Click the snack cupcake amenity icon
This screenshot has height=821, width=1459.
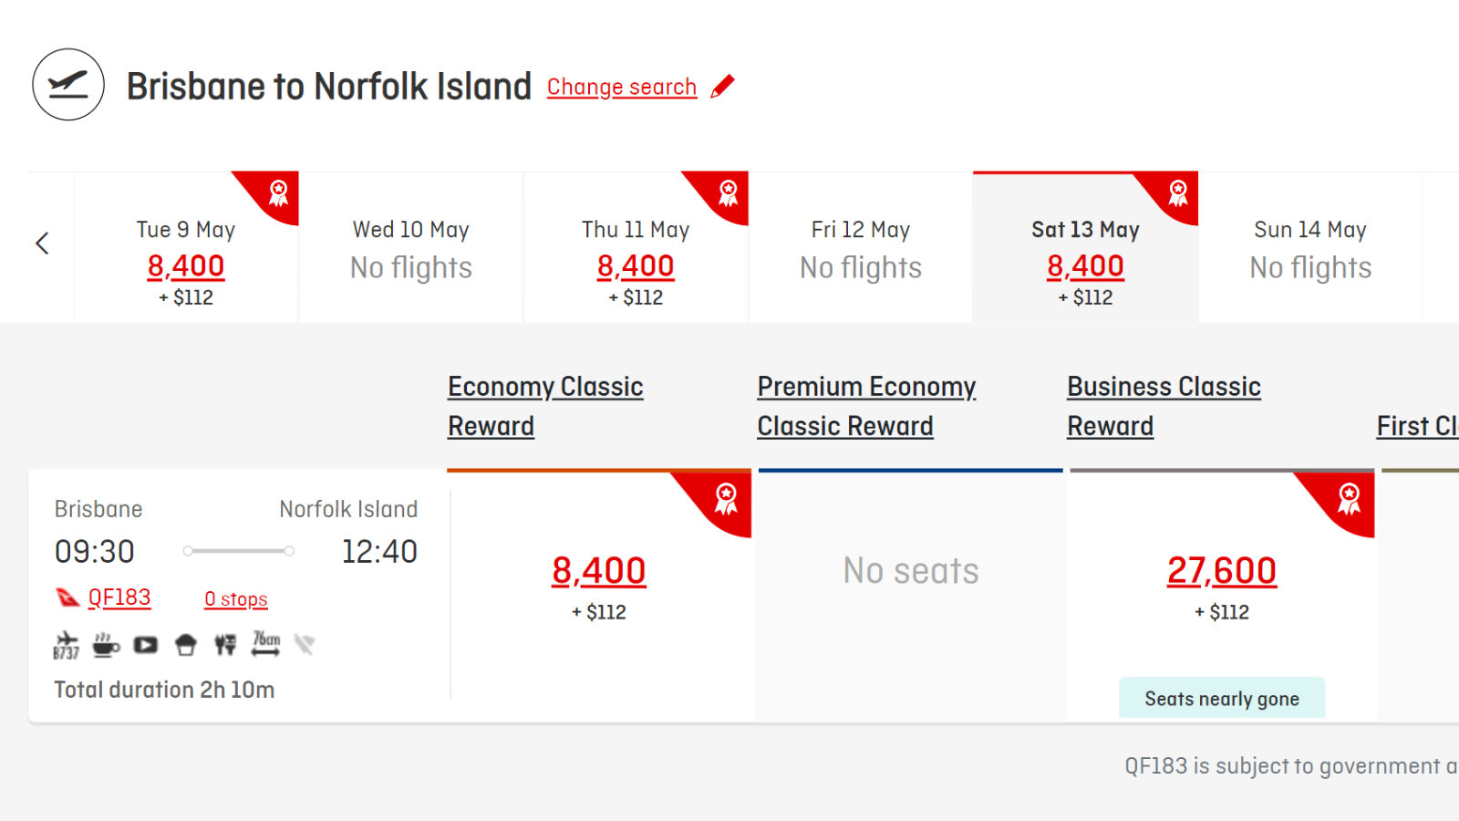click(186, 645)
